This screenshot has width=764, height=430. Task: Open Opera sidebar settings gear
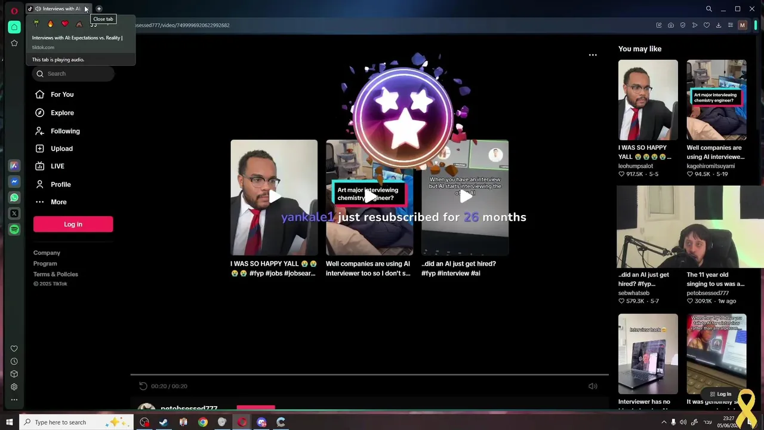tap(14, 387)
